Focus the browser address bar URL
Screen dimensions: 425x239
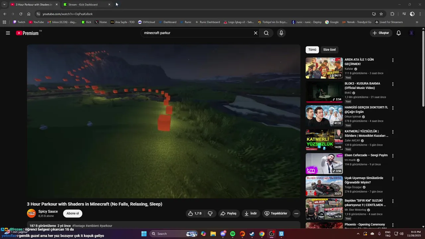click(68, 14)
